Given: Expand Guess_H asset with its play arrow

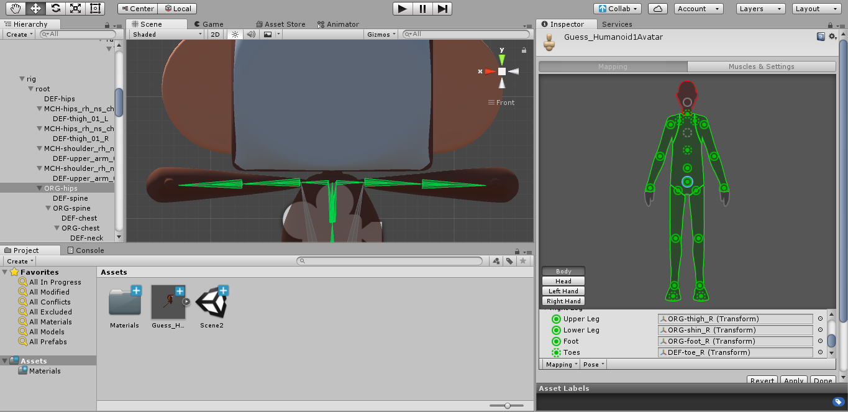Looking at the screenshot, I should [x=186, y=302].
